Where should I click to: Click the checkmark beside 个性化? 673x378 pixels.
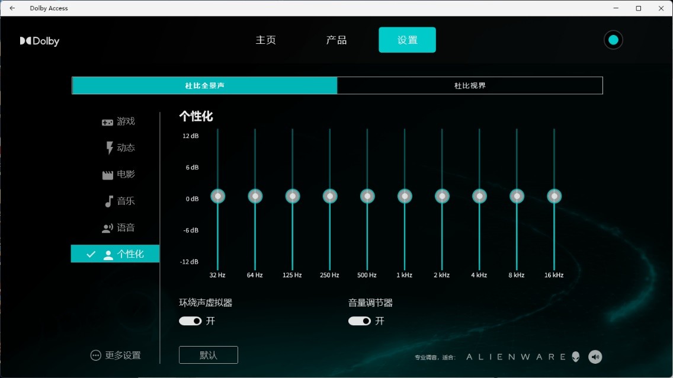click(90, 254)
